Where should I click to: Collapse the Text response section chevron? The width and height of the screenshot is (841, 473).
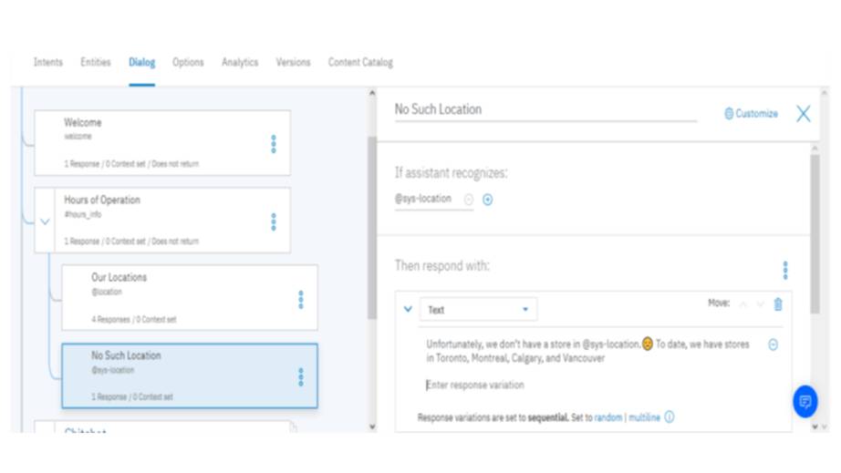(x=408, y=309)
